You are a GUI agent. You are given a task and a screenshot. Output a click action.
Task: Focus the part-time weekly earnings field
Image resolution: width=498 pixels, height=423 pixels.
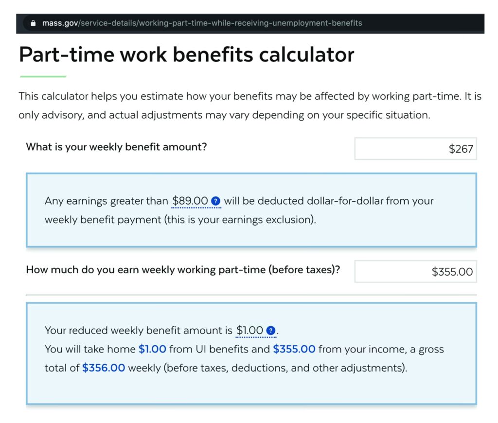point(415,271)
